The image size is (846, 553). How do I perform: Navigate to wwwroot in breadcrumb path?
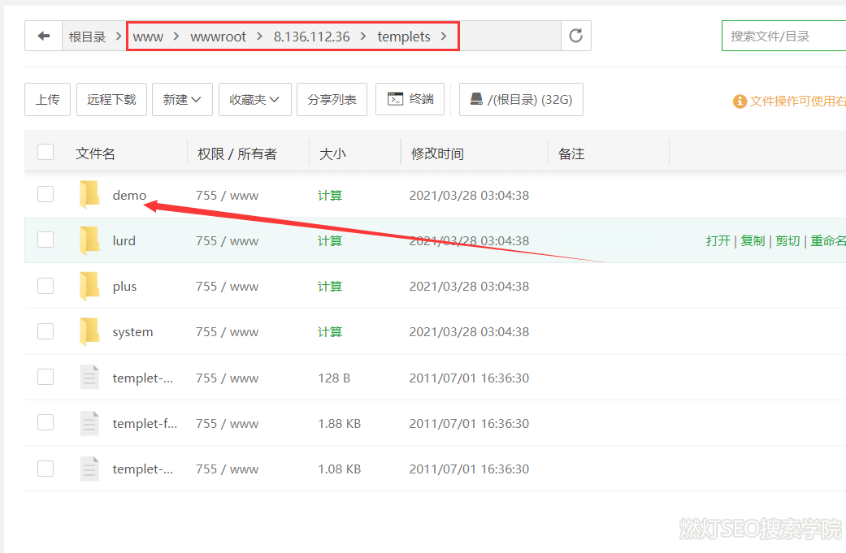(x=218, y=37)
